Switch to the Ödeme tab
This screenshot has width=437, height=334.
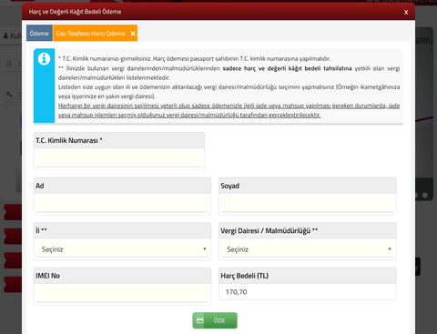pos(39,33)
